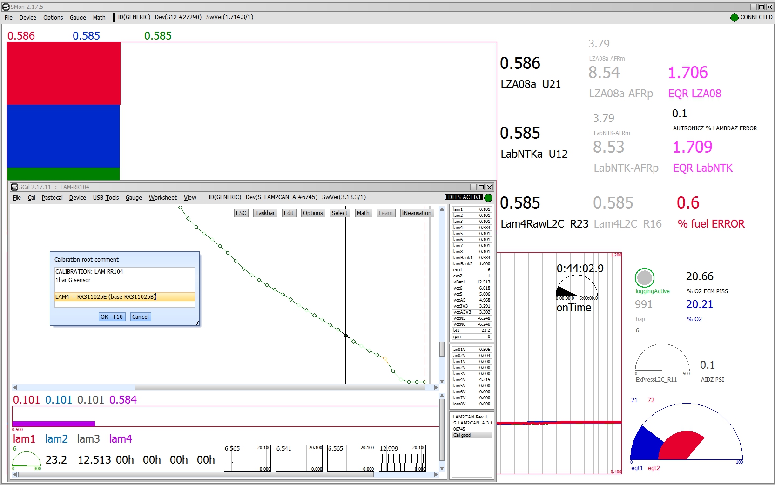Toggle the Taskbar button in SCal

pos(265,213)
